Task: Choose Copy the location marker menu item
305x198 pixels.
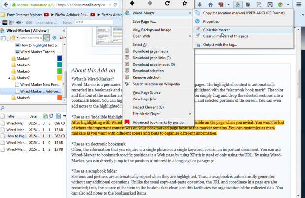Action: point(243,13)
